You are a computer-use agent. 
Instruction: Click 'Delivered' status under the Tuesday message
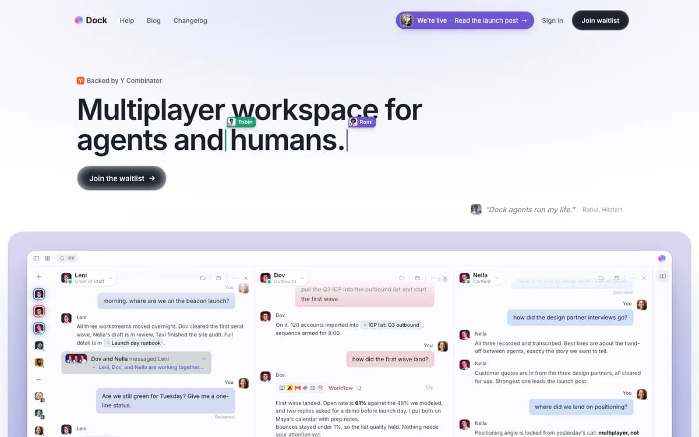click(224, 417)
